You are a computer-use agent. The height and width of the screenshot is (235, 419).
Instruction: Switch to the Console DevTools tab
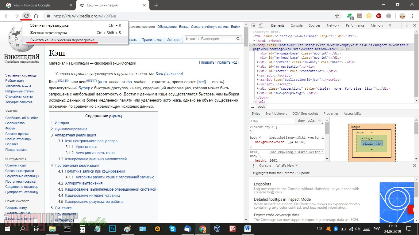point(297,25)
